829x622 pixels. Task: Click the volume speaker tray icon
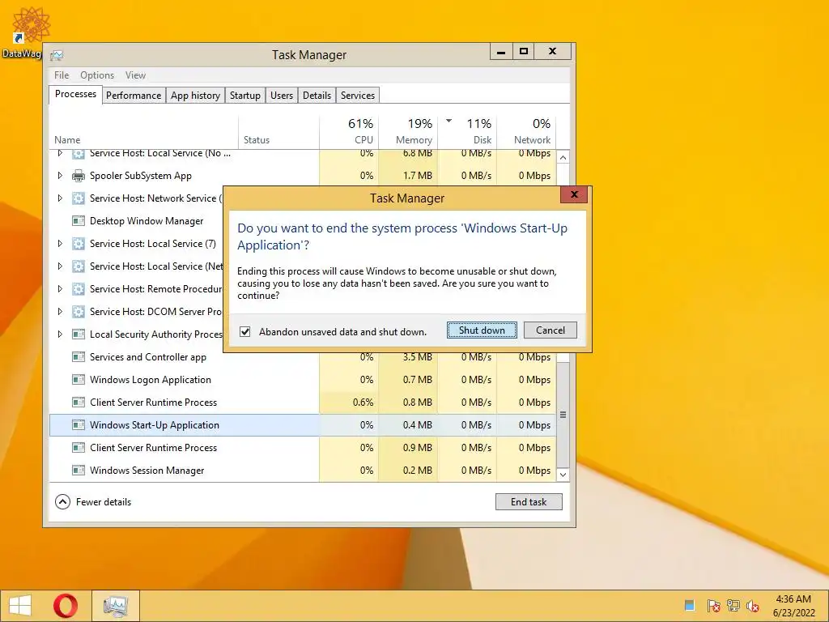(x=753, y=606)
